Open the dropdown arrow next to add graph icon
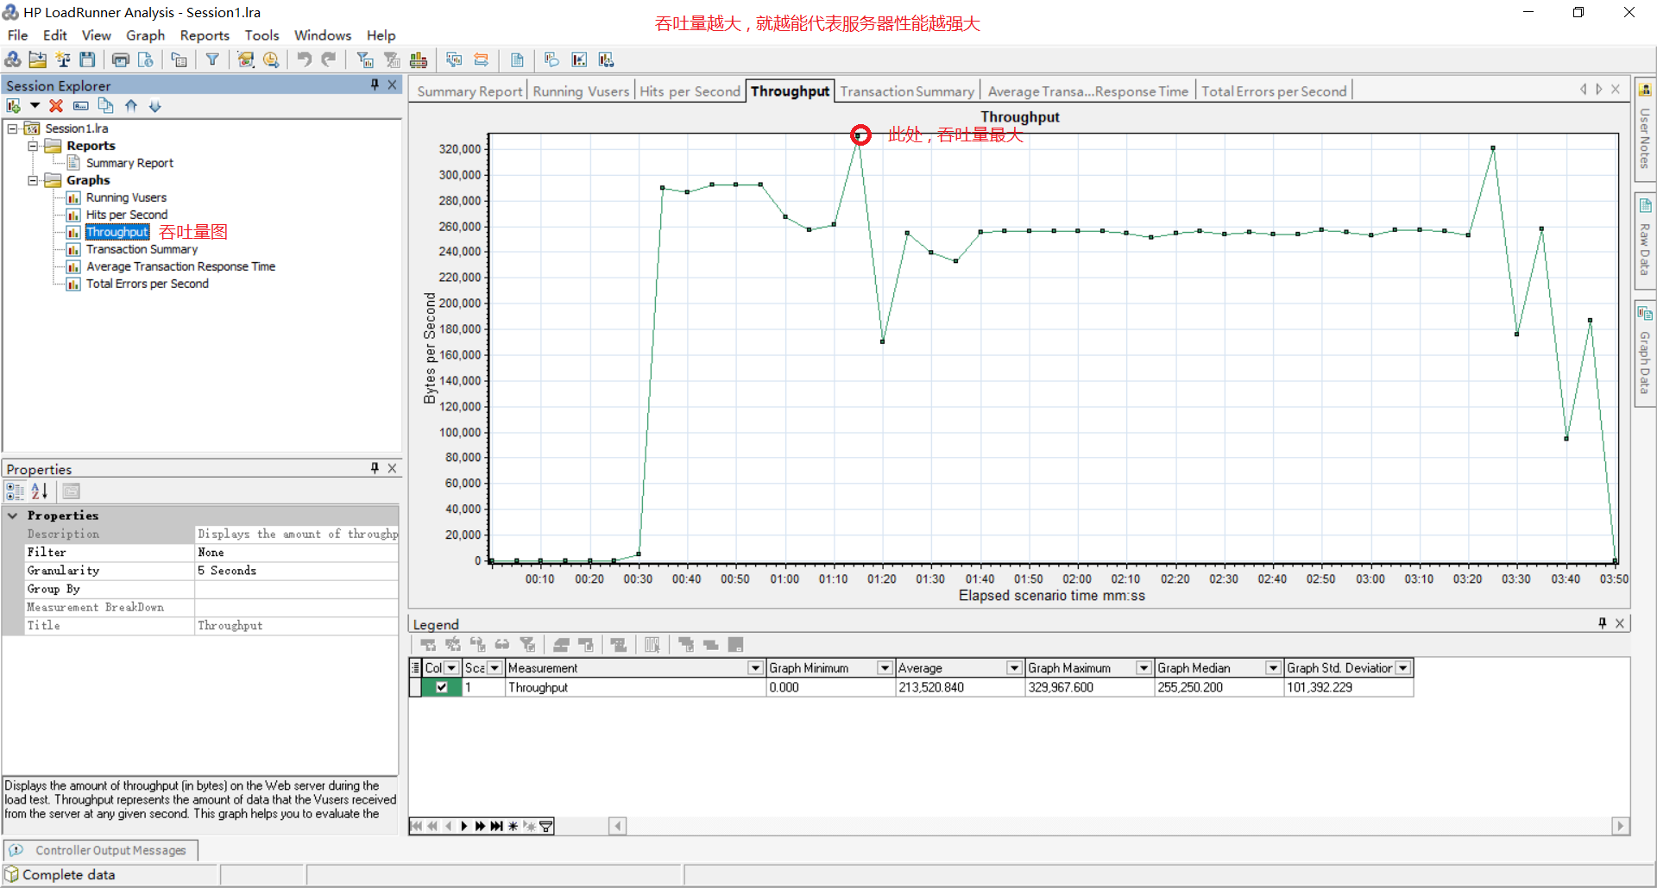This screenshot has width=1657, height=888. [35, 106]
